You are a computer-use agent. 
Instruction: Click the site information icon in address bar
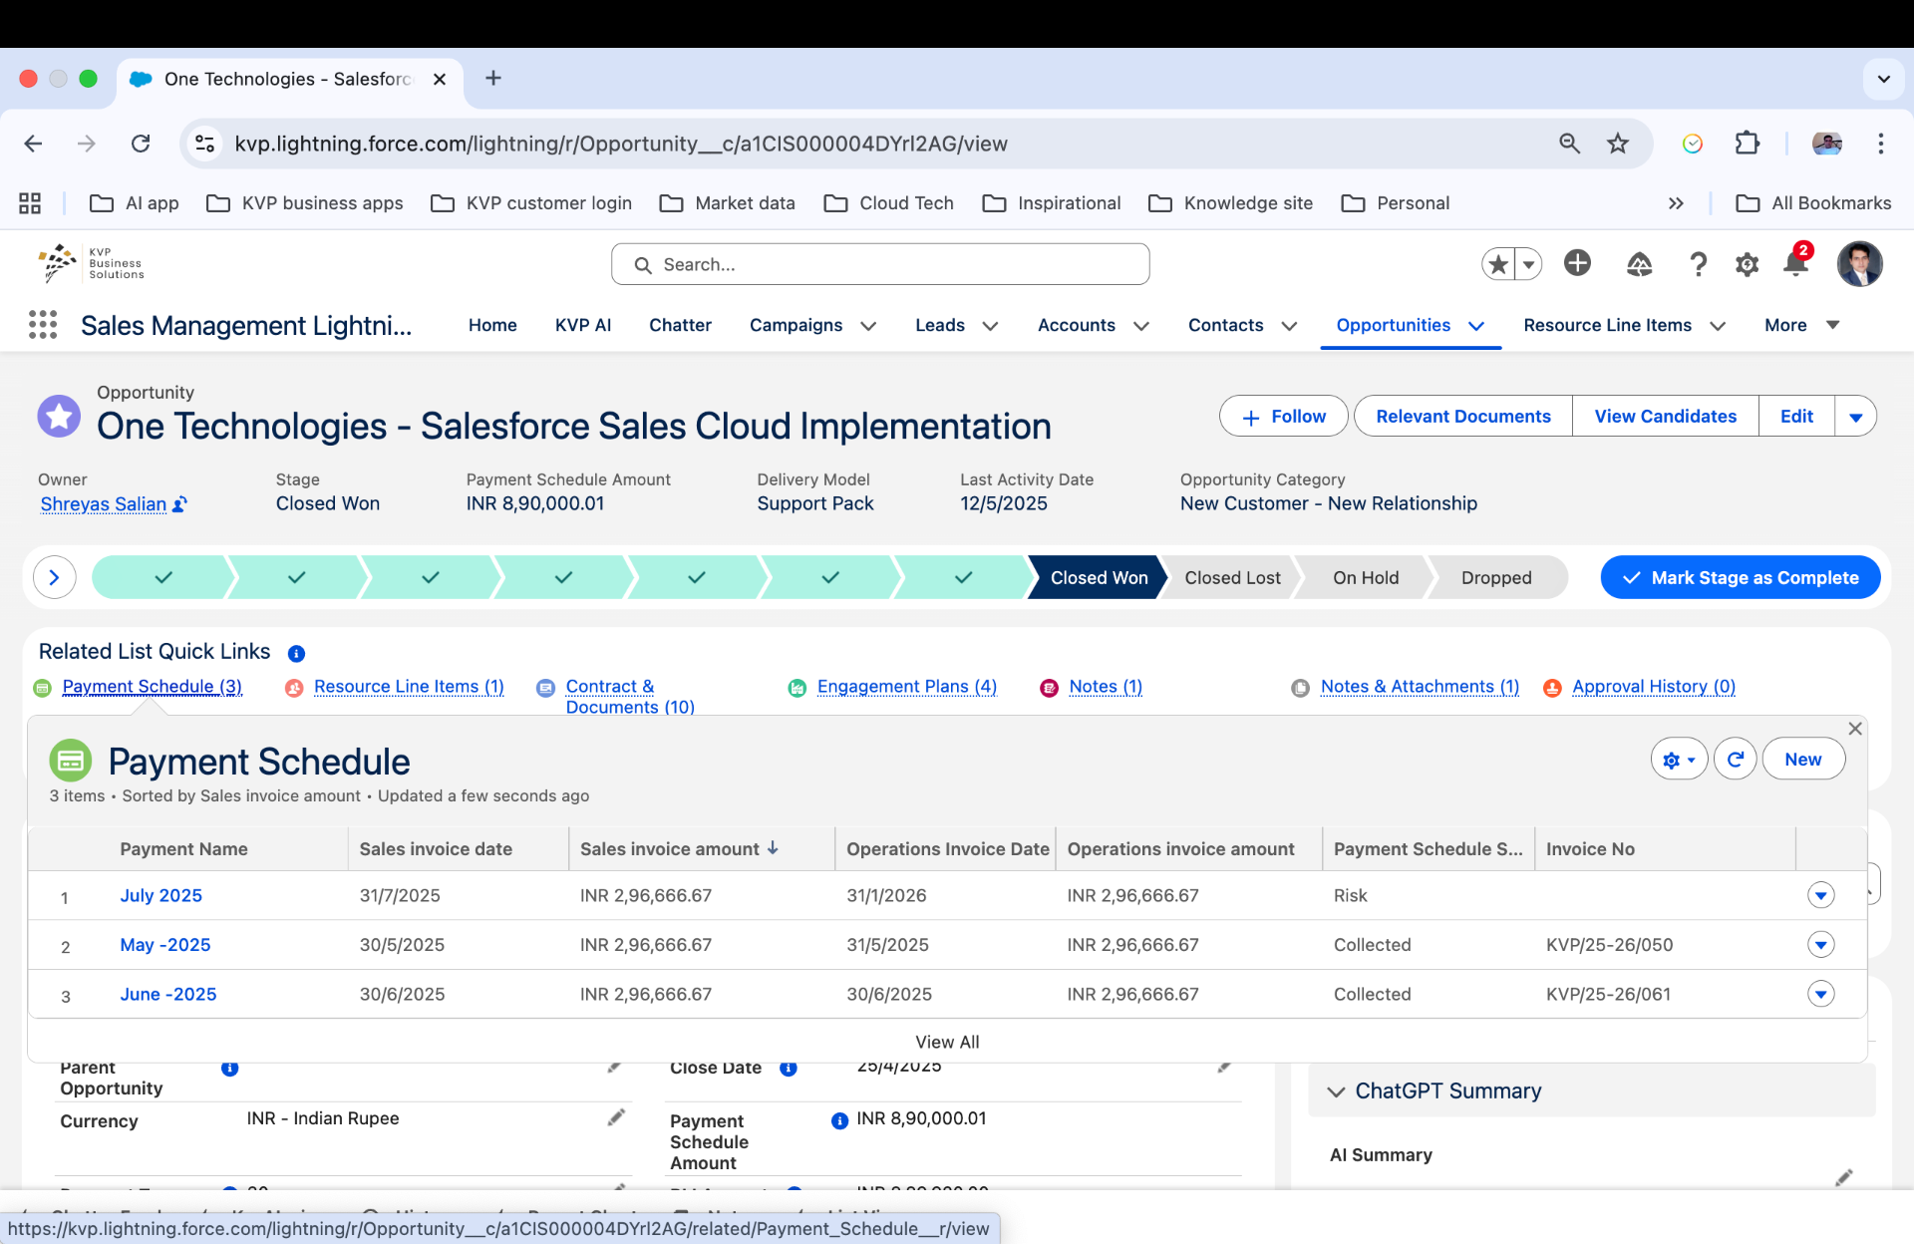(205, 144)
